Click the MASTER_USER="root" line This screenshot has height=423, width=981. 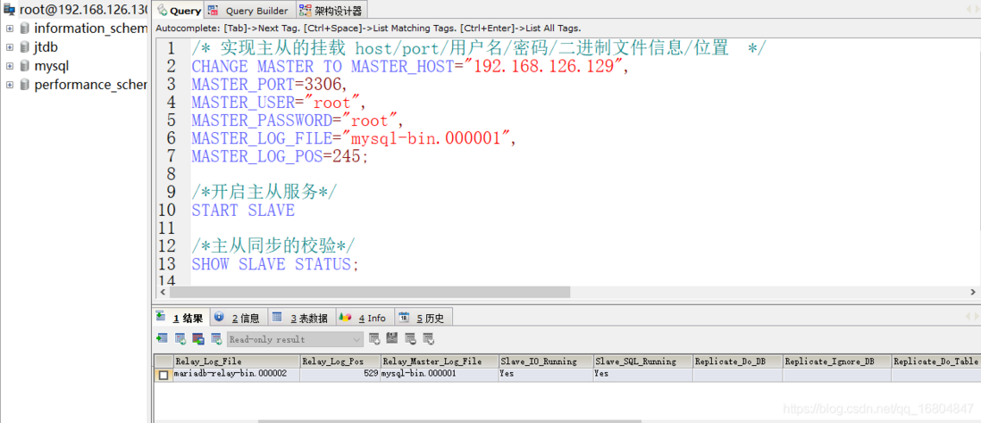point(280,103)
